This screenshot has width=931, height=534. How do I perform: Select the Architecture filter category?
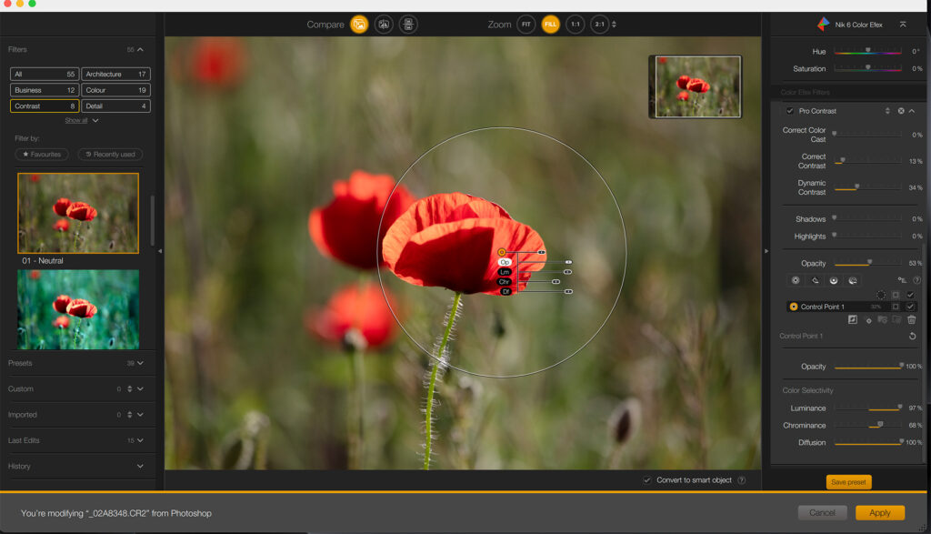point(115,74)
